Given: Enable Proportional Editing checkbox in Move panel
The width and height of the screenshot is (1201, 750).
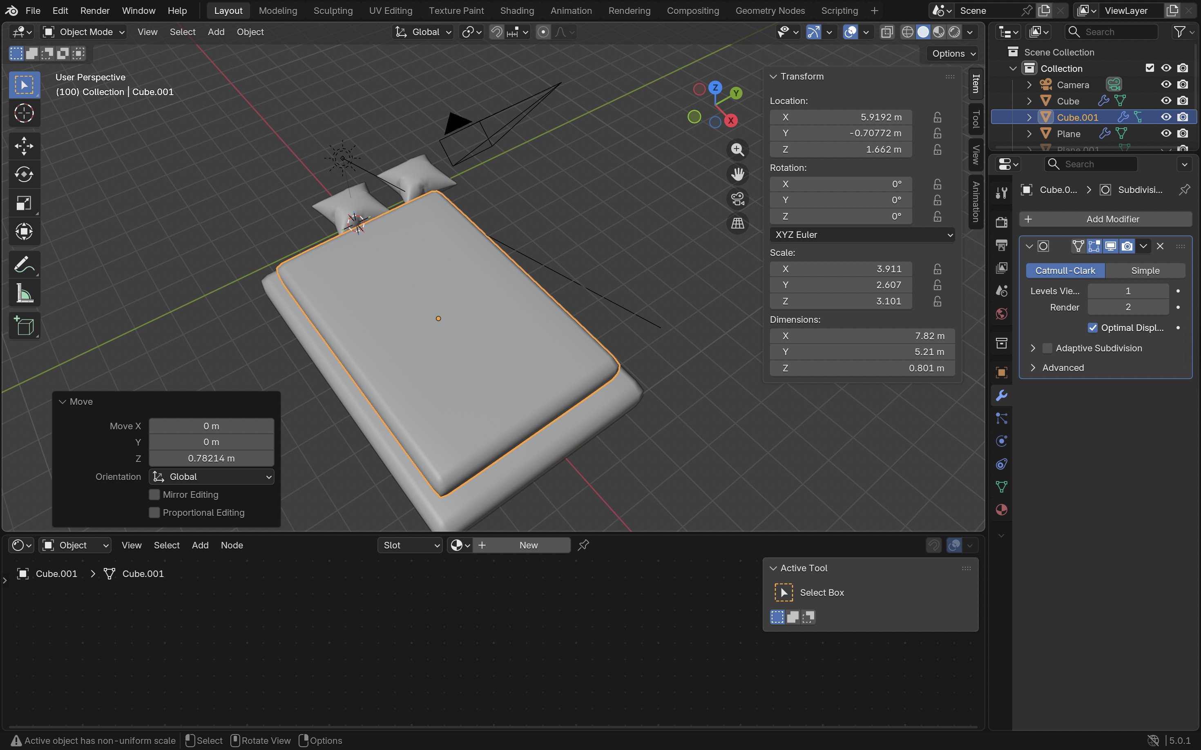Looking at the screenshot, I should point(154,513).
